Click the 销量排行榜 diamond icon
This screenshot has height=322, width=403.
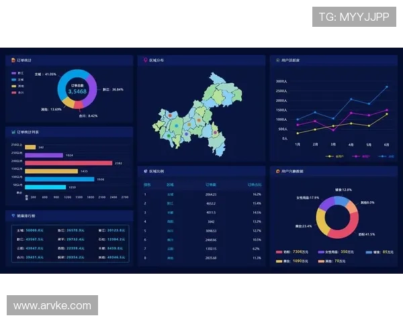tap(13, 216)
